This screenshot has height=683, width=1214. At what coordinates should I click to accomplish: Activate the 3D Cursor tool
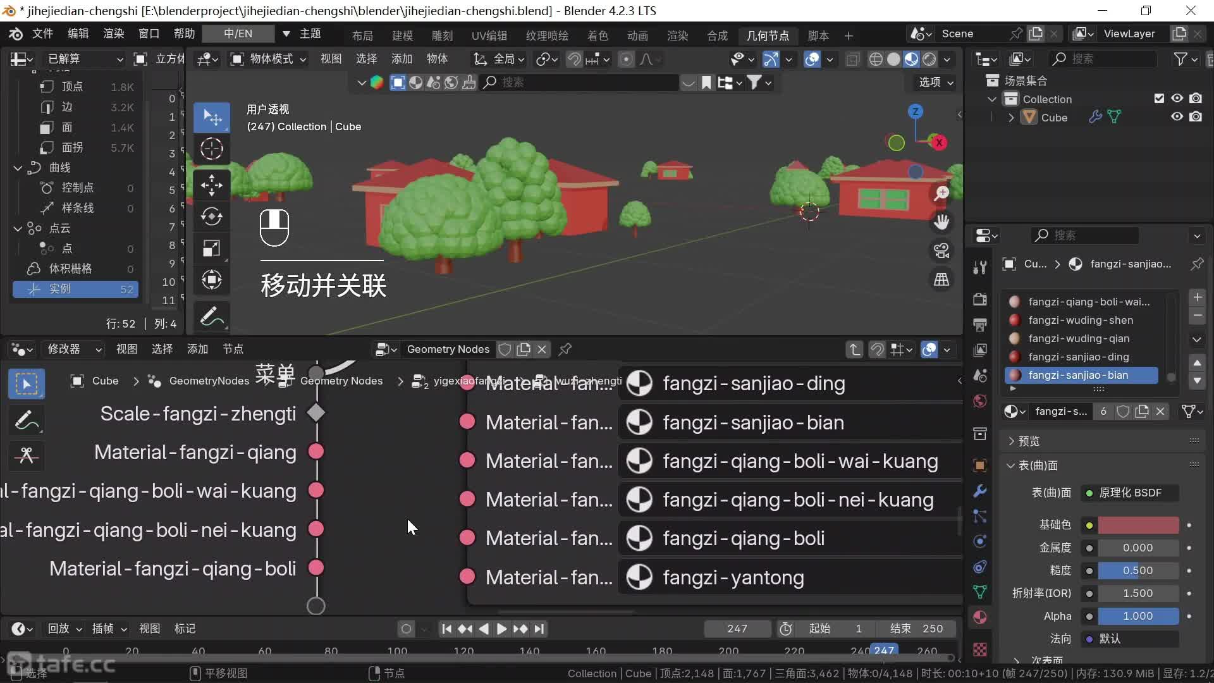point(211,149)
